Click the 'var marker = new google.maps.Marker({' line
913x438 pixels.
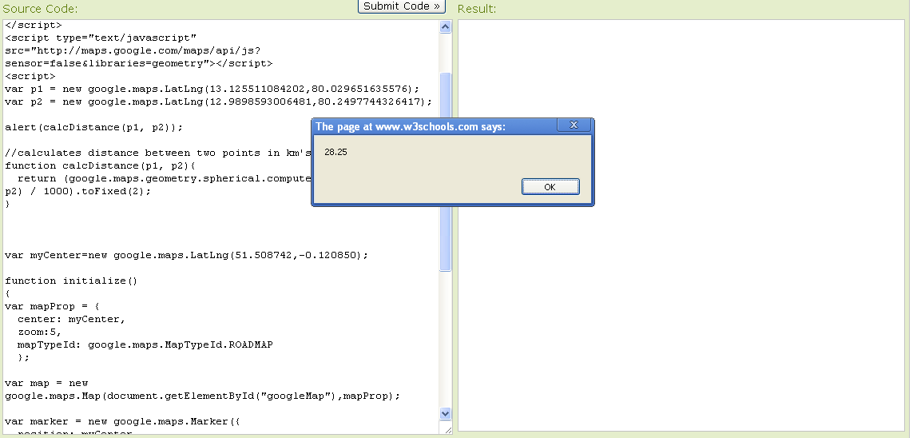pos(122,422)
